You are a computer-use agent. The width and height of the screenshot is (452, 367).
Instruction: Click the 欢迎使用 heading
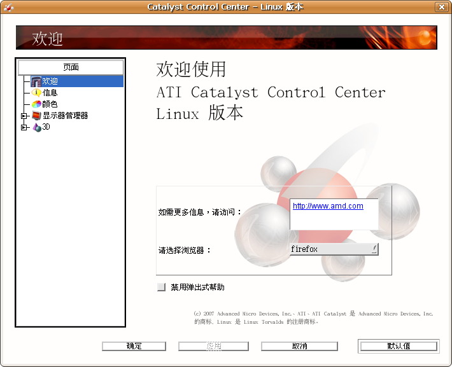point(191,69)
